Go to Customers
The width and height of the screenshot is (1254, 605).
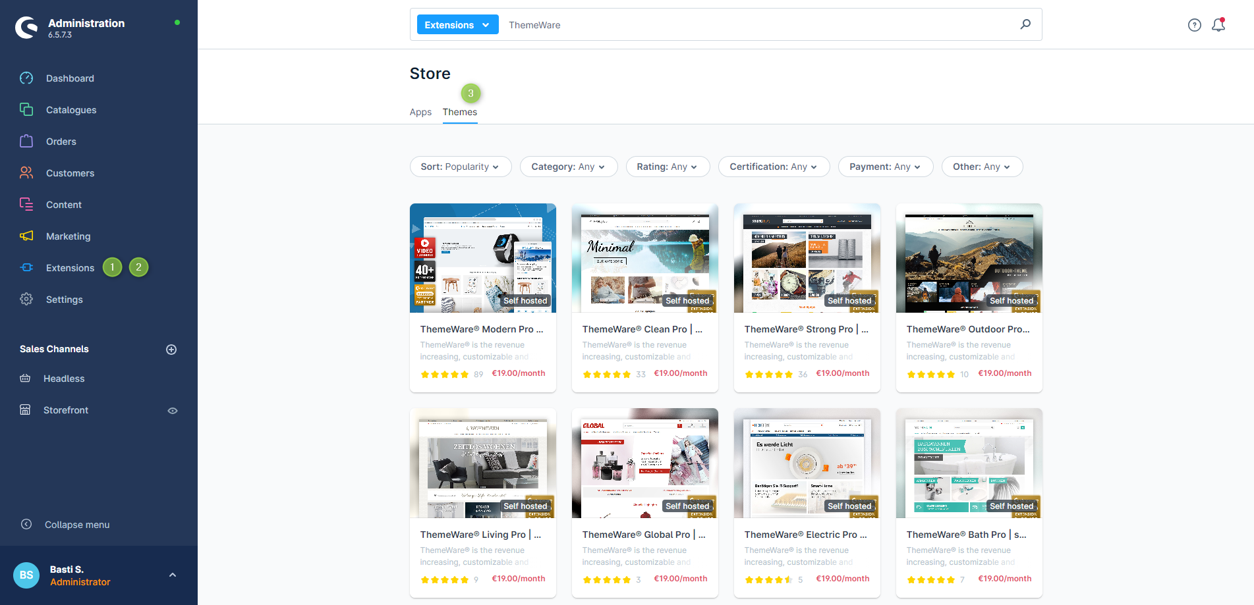pos(70,173)
